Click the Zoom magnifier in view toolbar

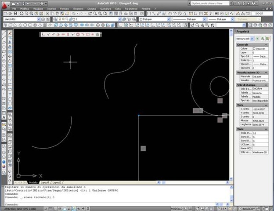click(197, 25)
